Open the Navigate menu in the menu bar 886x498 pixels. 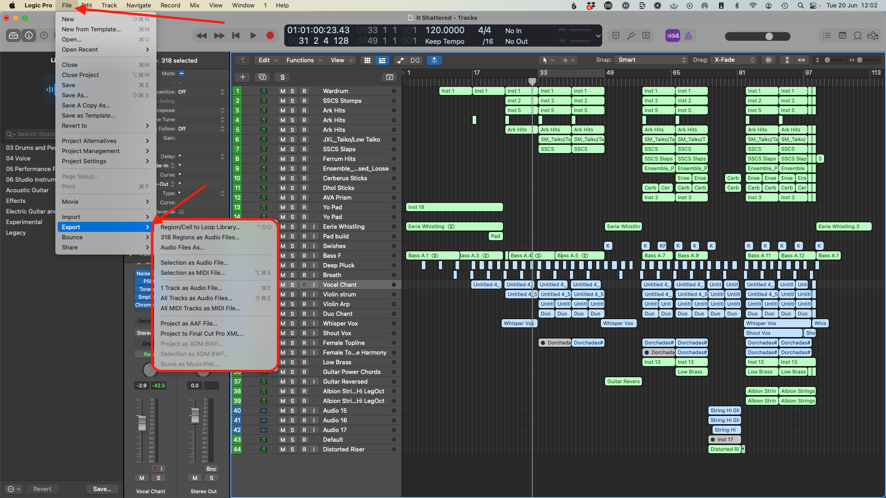pos(138,5)
